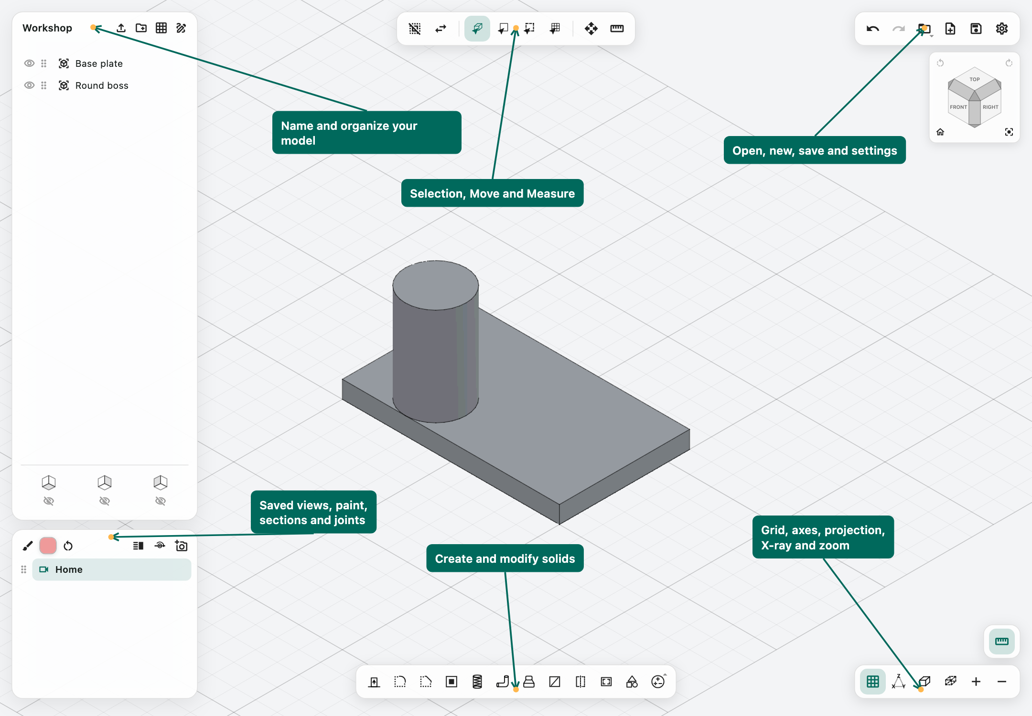Click the diagonal split square tool
The width and height of the screenshot is (1032, 716).
[x=555, y=682]
